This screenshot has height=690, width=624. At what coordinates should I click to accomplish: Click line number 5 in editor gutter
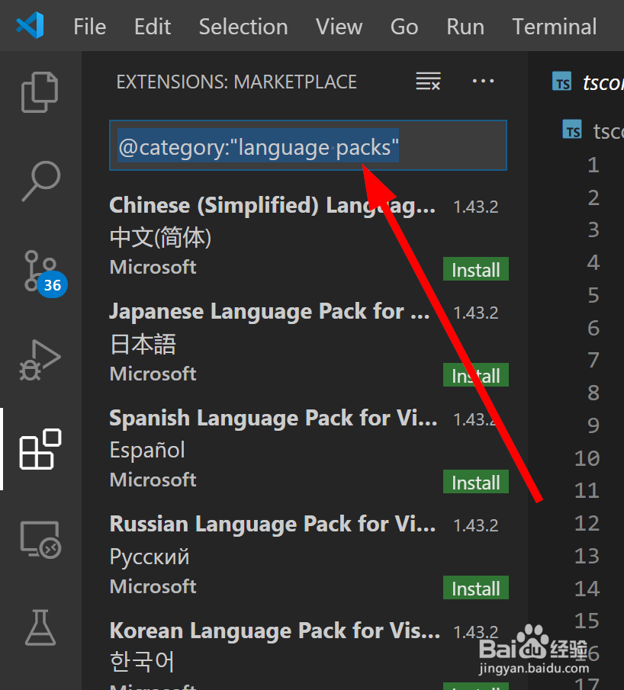[x=593, y=295]
